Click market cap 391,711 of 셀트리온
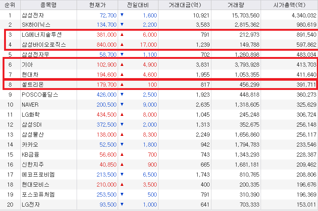 point(307,85)
